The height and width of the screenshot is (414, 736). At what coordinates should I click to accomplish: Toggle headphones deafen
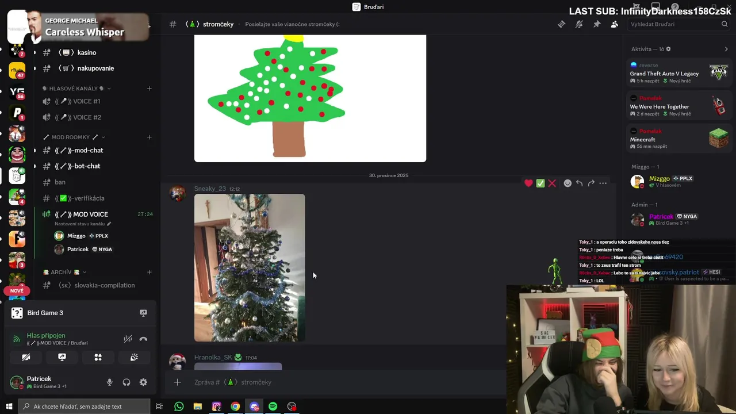(x=126, y=382)
